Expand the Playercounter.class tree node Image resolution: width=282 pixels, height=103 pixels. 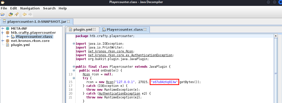point(8,37)
